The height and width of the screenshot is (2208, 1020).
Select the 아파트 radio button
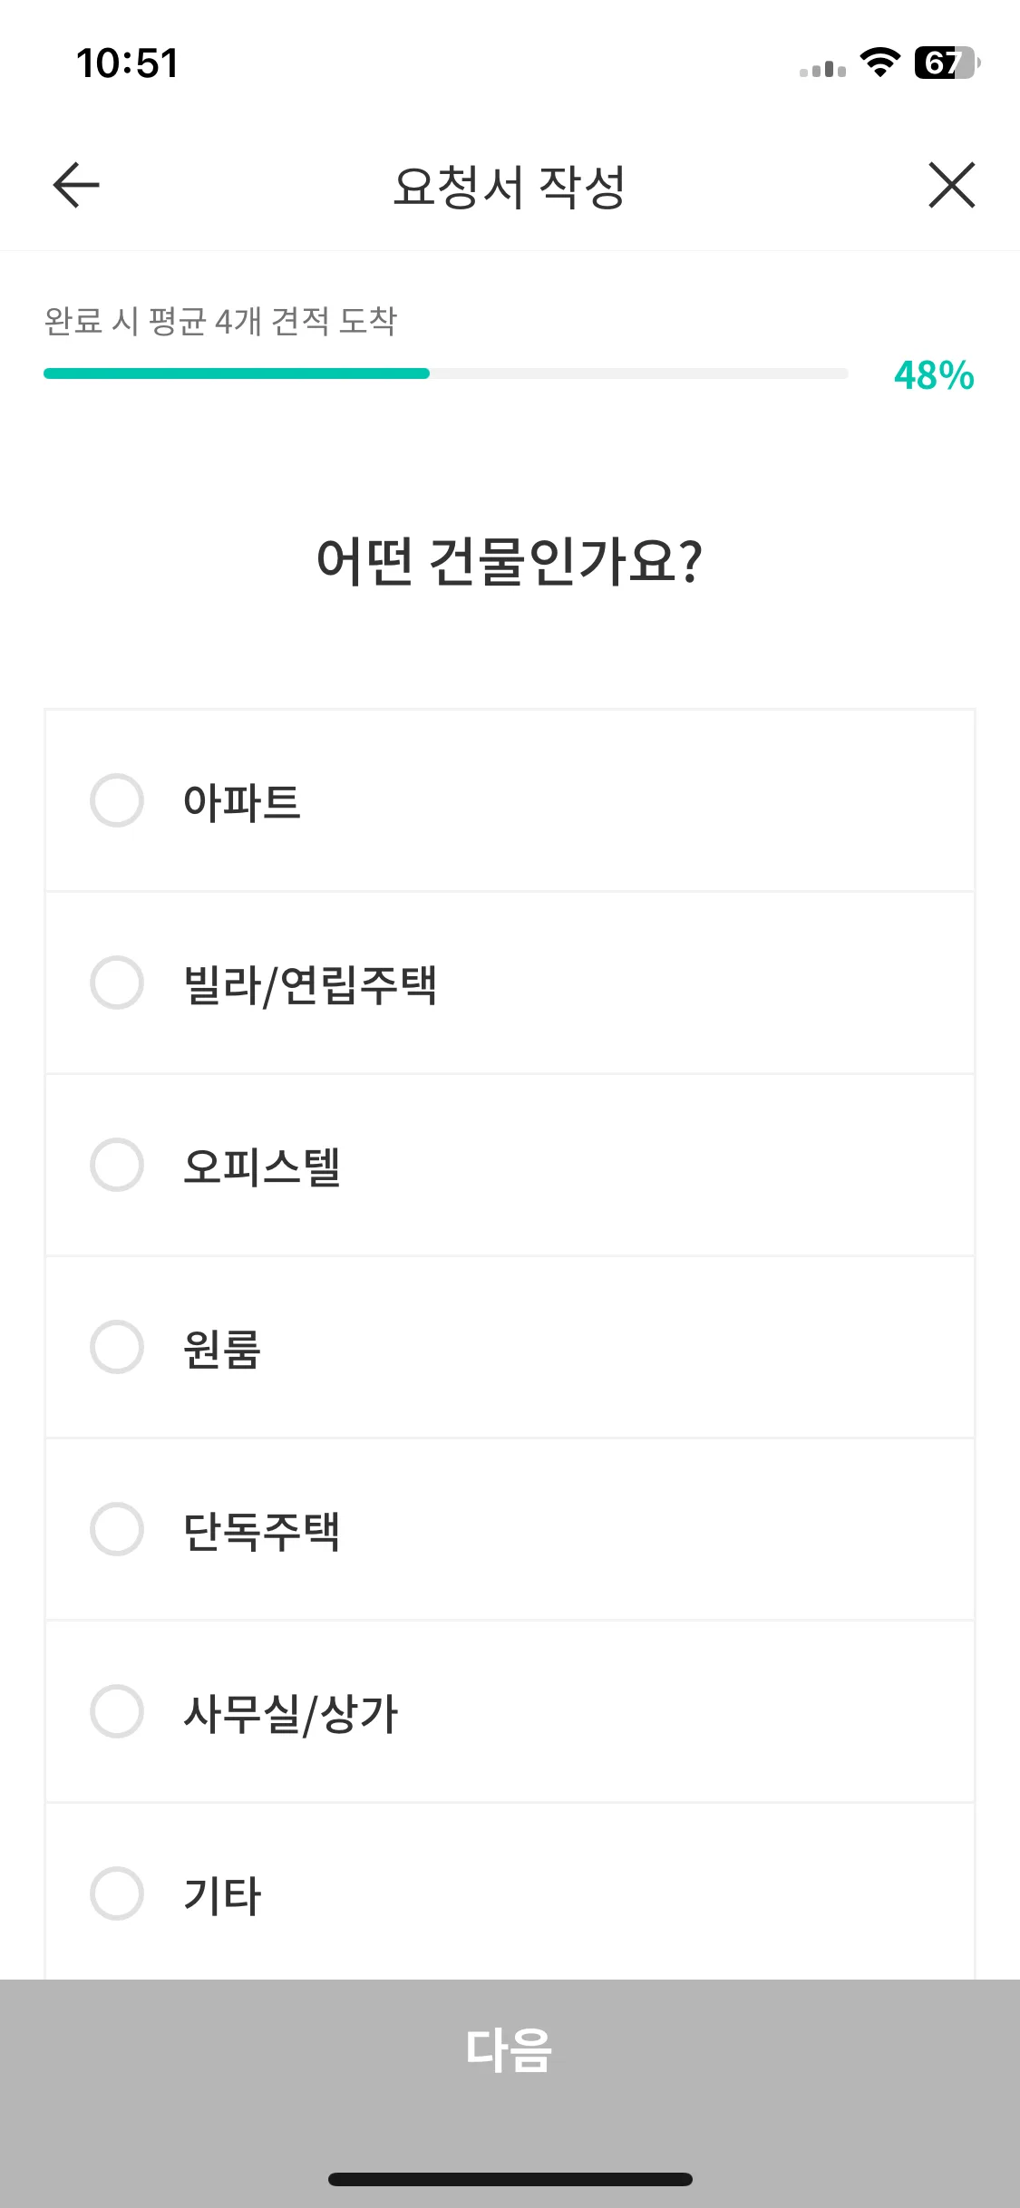tap(117, 800)
